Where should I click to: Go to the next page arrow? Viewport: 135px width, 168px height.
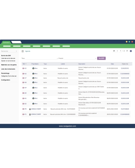click(x=127, y=51)
